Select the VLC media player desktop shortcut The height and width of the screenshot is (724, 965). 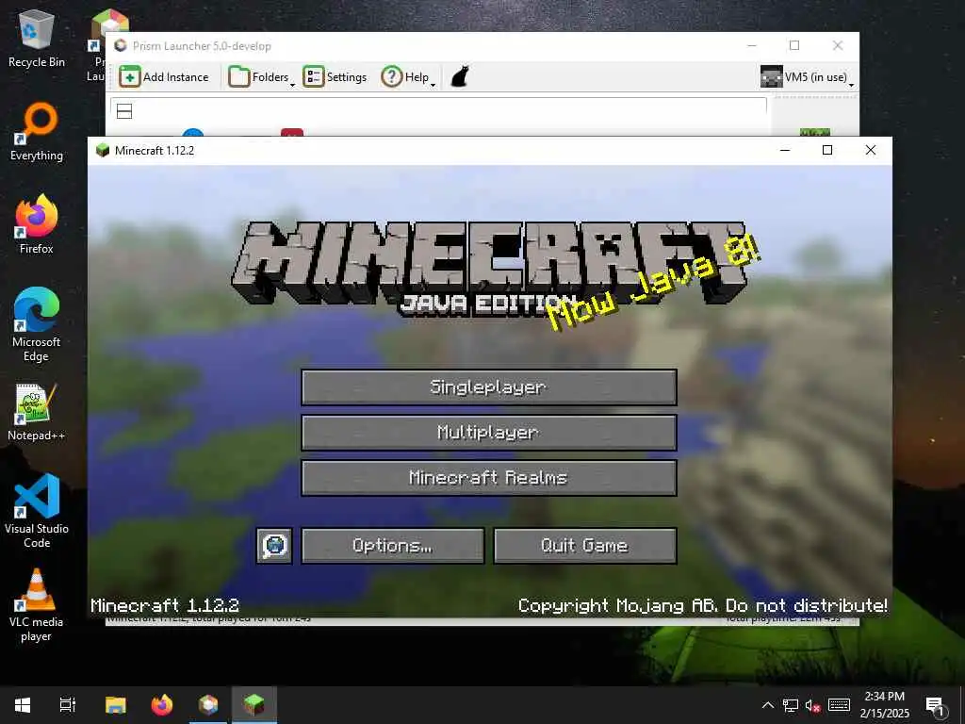pos(37,606)
